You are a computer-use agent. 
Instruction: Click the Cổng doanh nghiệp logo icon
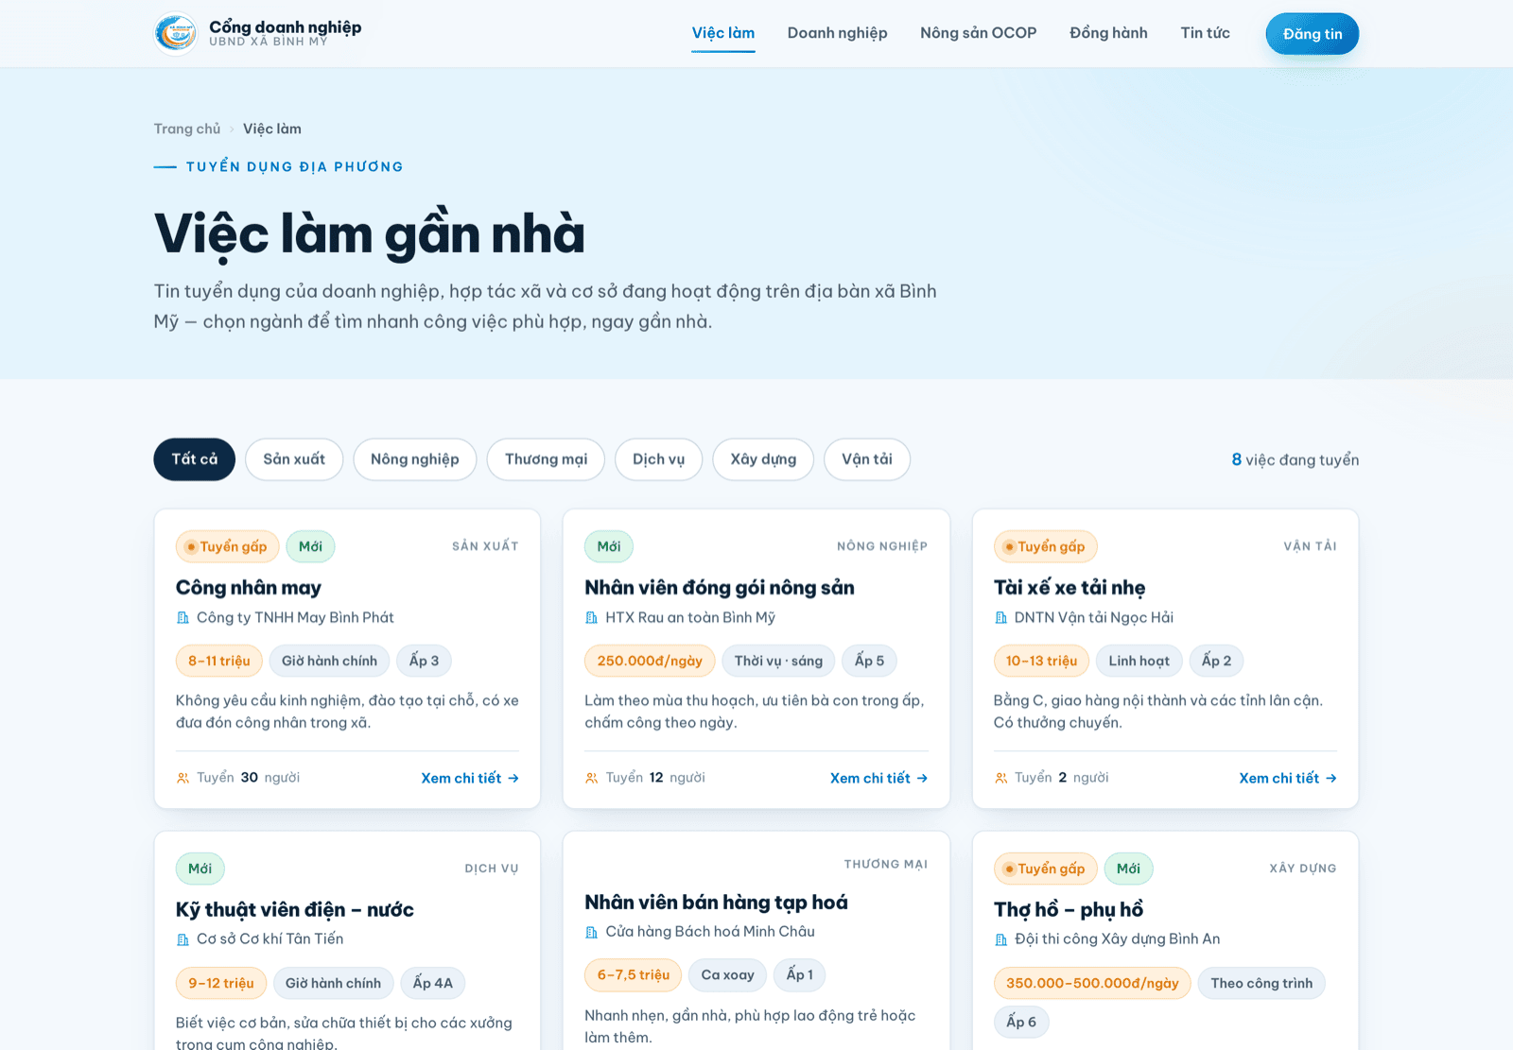176,33
